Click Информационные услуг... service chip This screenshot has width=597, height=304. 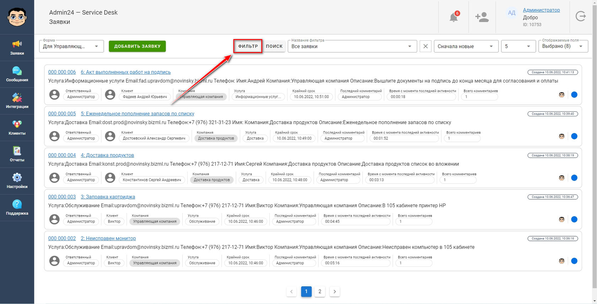coord(258,97)
